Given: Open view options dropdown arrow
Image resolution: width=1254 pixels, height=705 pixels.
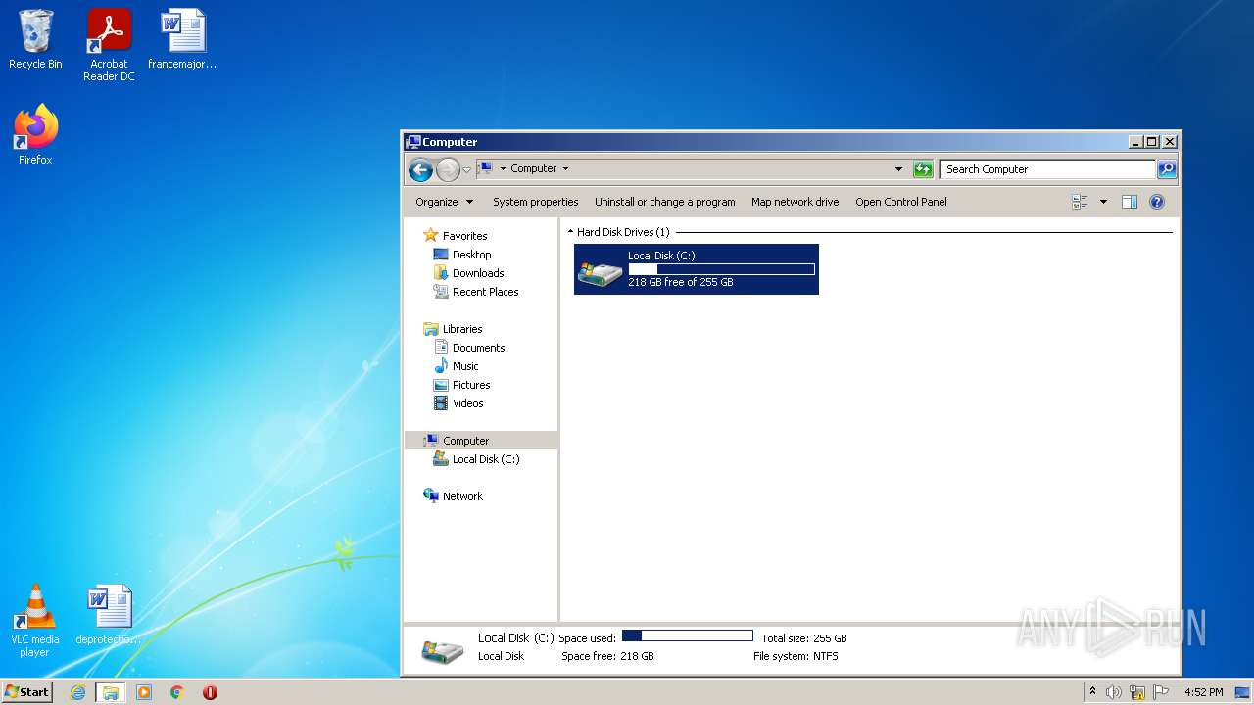Looking at the screenshot, I should pos(1103,202).
